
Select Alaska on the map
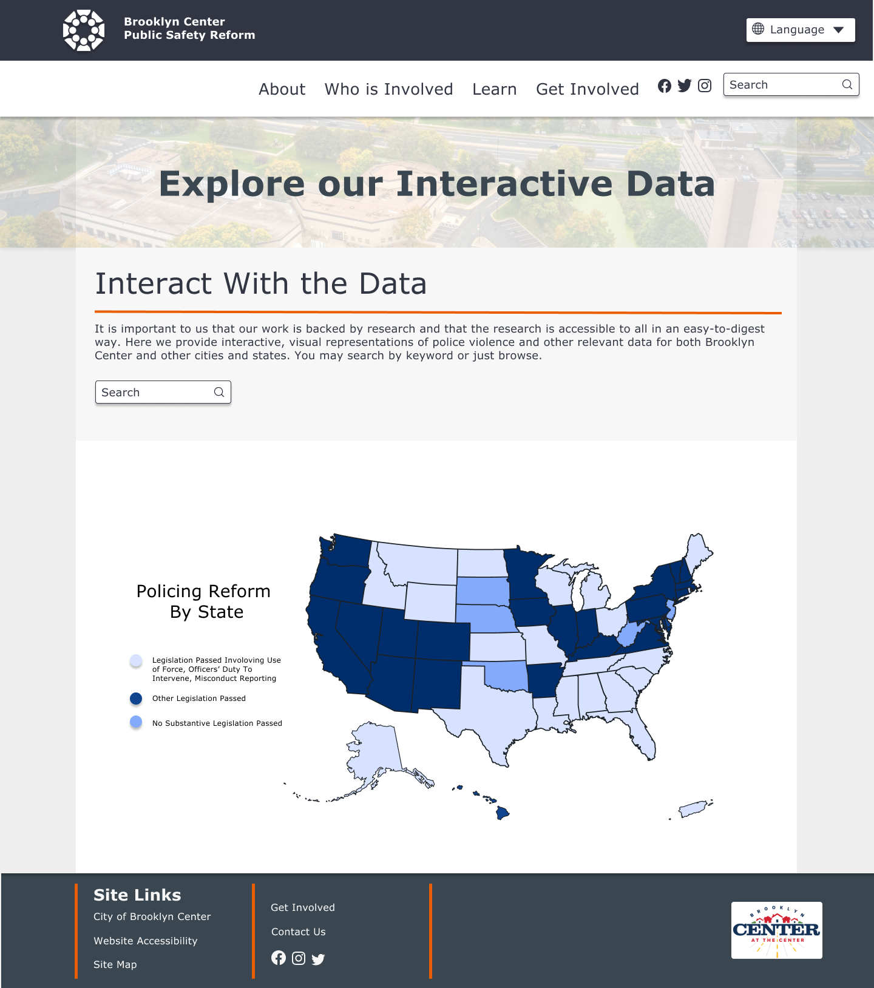pos(376,753)
